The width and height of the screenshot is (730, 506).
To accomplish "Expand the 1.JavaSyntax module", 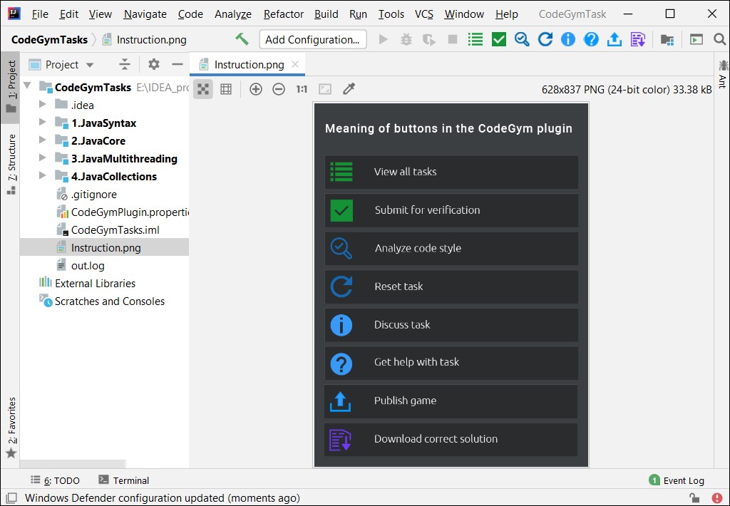I will click(x=42, y=122).
